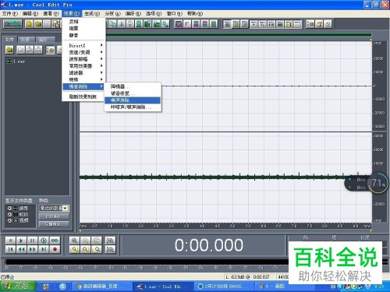Click the 完整路径 full path button

[x=54, y=224]
